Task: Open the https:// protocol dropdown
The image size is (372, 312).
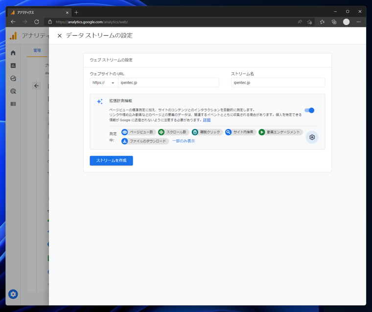Action: tap(104, 83)
